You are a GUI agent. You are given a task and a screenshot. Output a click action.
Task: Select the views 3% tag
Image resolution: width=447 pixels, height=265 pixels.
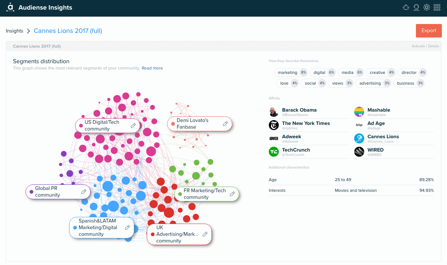click(341, 83)
